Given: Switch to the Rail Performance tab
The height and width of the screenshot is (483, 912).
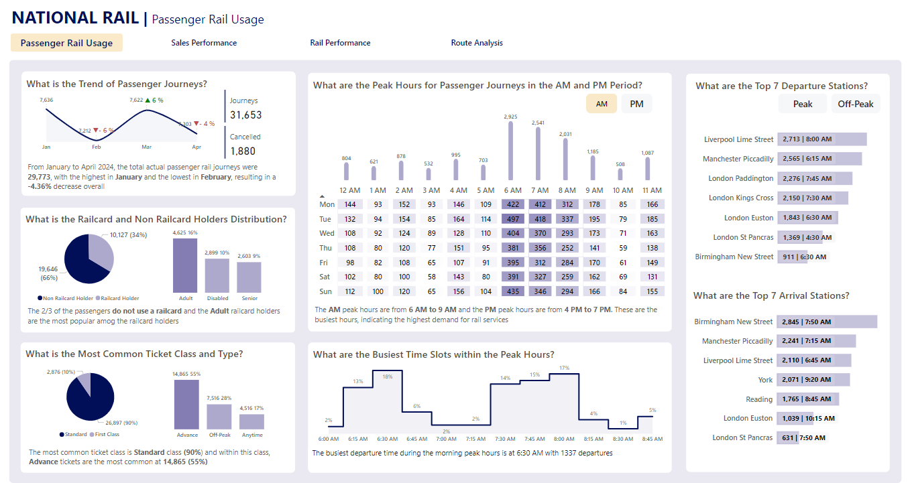Looking at the screenshot, I should [340, 43].
